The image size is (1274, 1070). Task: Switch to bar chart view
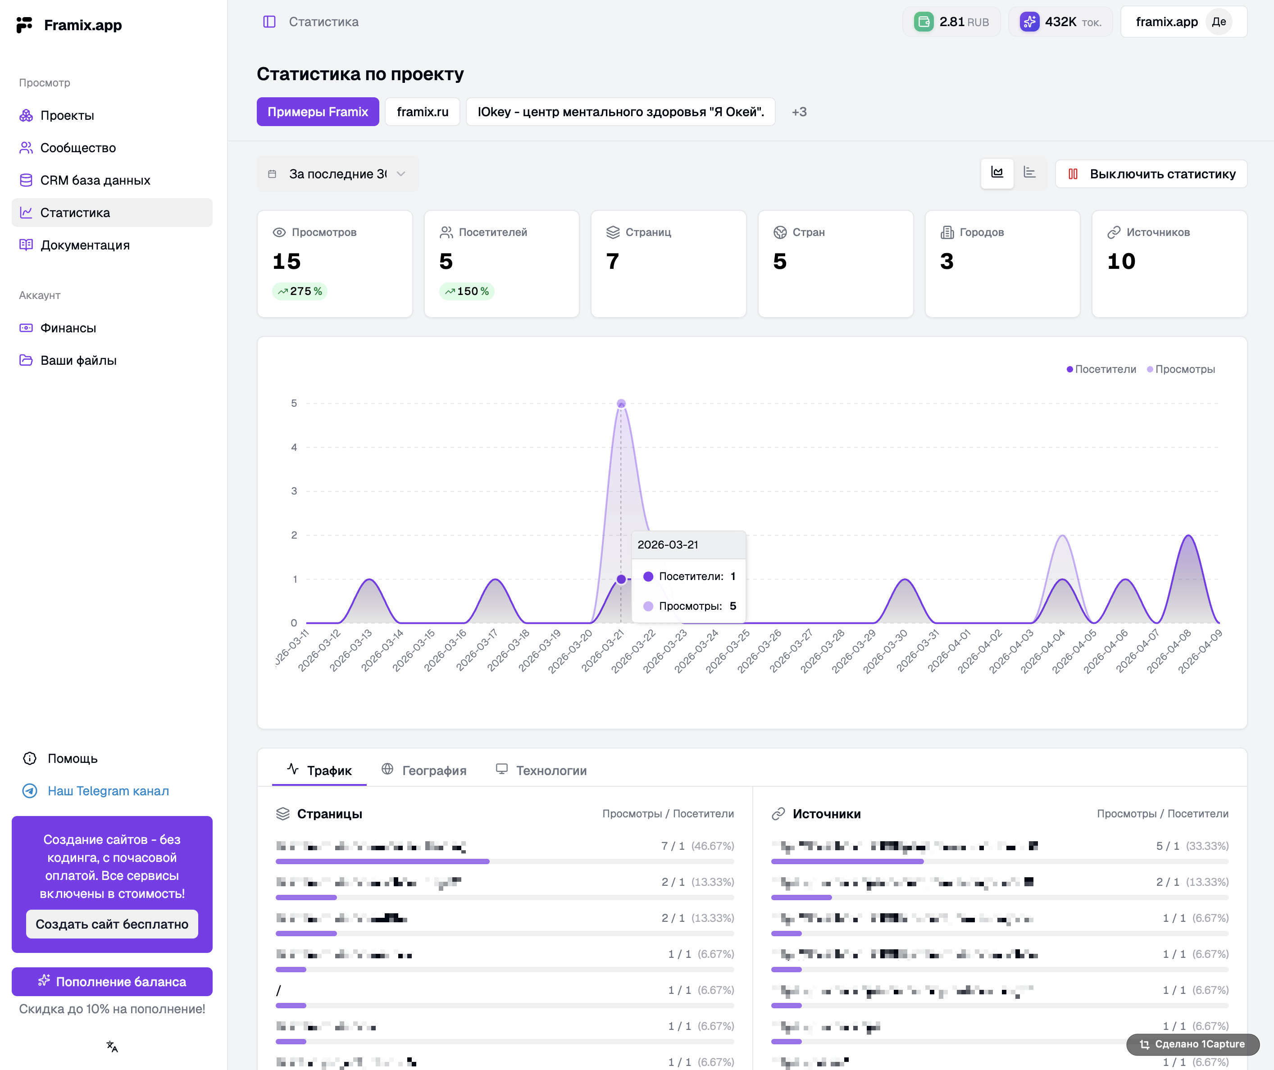tap(1029, 173)
